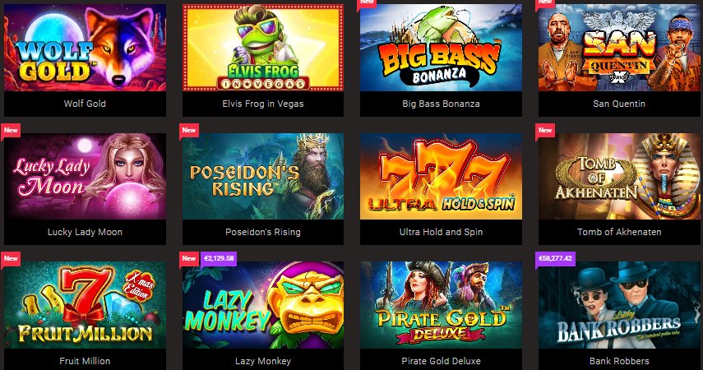Screen dimensions: 703x370
Task: Click the New badge on Lucky Lady Moon
Action: [11, 130]
